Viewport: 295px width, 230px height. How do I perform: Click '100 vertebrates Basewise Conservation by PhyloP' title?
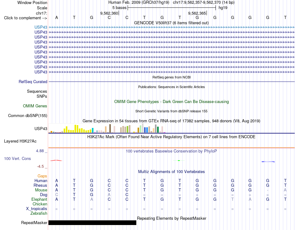point(171,151)
